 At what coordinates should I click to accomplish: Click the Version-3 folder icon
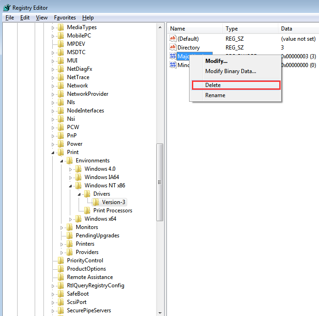coord(96,202)
